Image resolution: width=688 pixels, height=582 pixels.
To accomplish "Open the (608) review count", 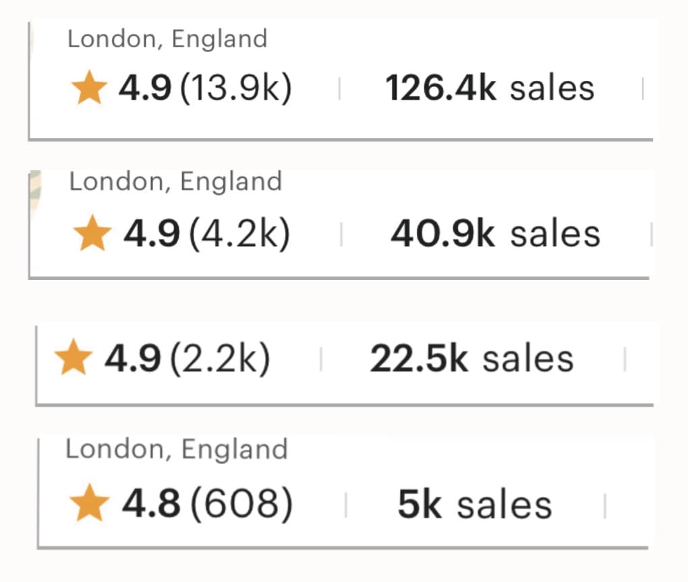I will coord(242,505).
